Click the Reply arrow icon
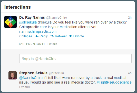This screenshot has width=137, height=93. coord(37,36)
